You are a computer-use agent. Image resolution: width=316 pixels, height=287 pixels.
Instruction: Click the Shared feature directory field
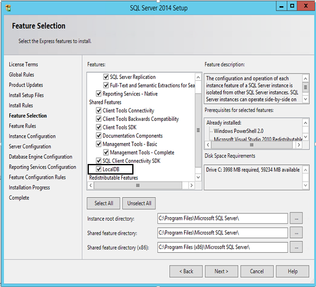222,233
